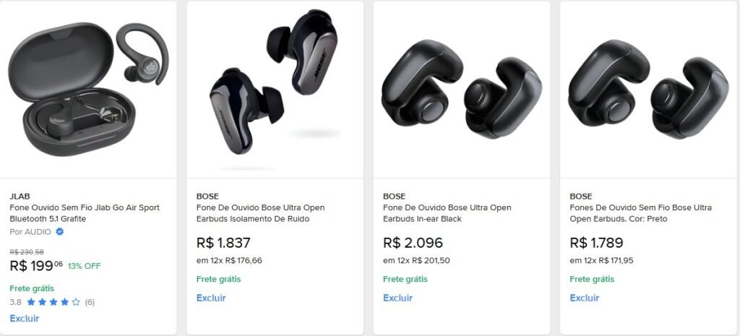Click the JLAB brand label
Image resolution: width=740 pixels, height=336 pixels.
(x=20, y=196)
